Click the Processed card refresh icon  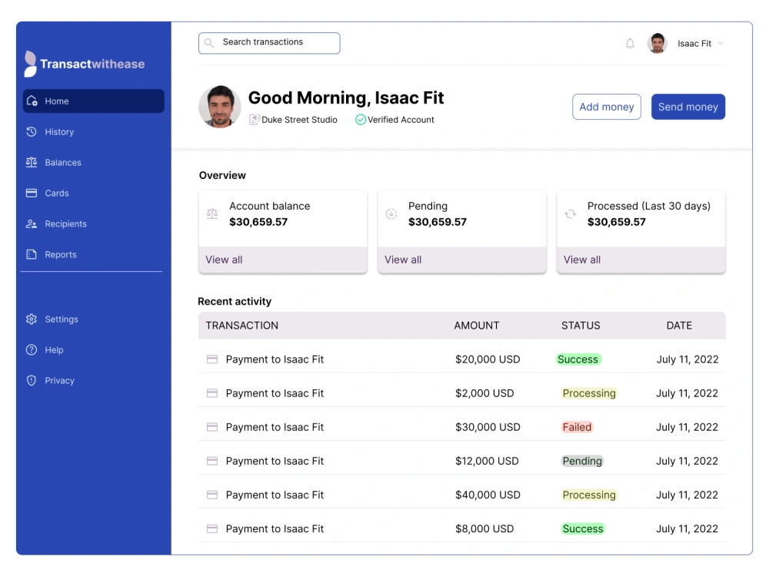[x=571, y=214]
